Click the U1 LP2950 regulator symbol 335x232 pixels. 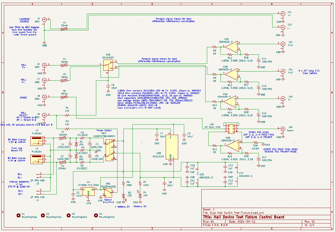[89, 191]
